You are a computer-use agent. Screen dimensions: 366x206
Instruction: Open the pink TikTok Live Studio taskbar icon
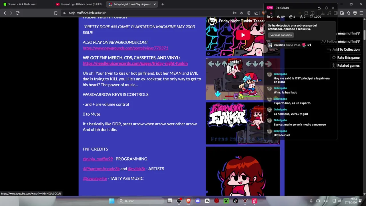pos(254,201)
